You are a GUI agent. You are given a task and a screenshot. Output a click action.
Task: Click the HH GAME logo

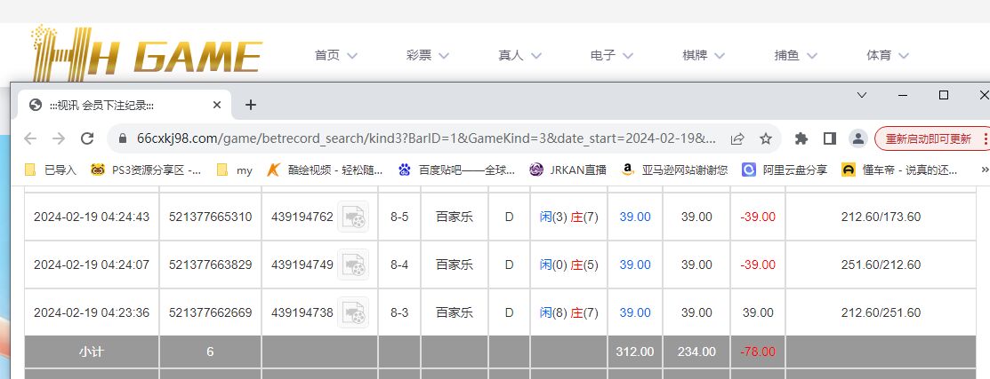point(147,52)
